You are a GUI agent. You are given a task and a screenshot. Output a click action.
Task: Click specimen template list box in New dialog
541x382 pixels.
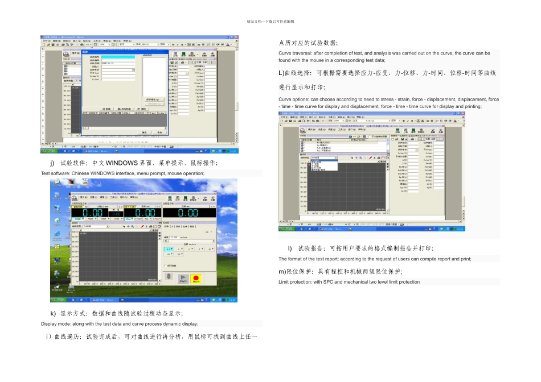[x=154, y=77]
